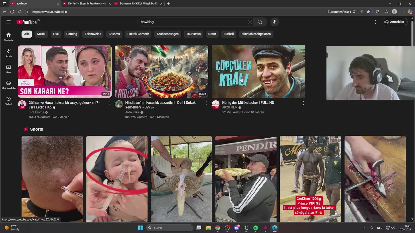Click the browser address bar URL
The height and width of the screenshot is (233, 415).
click(x=50, y=12)
